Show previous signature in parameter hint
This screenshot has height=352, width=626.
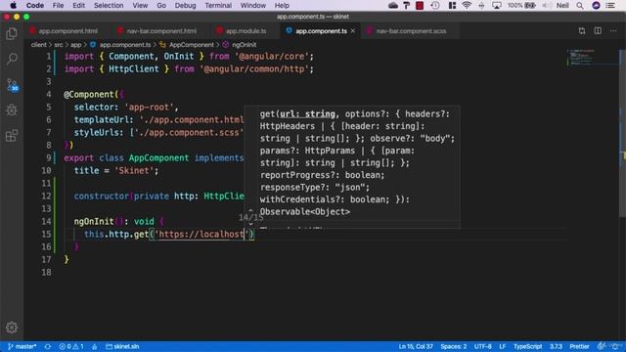(x=250, y=210)
